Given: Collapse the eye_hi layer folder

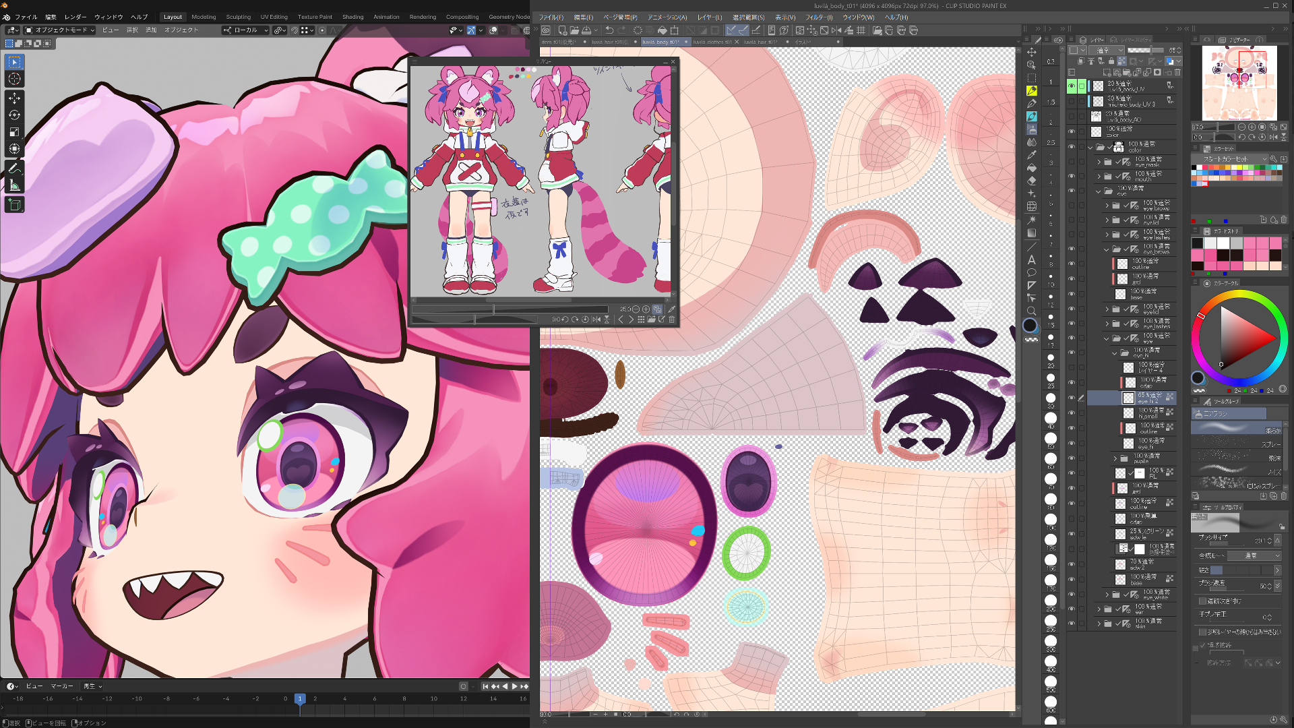Looking at the screenshot, I should [1114, 353].
